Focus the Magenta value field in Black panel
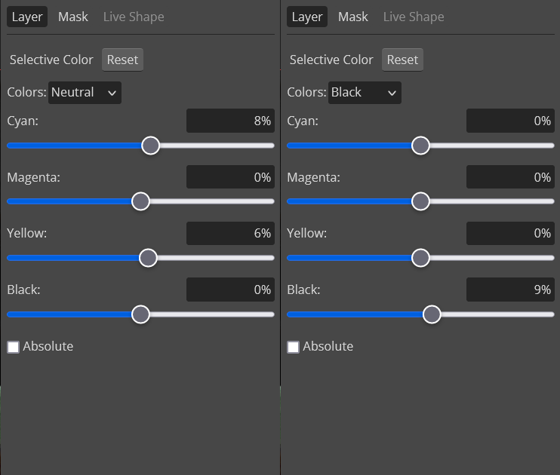Image resolution: width=560 pixels, height=475 pixels. tap(510, 177)
